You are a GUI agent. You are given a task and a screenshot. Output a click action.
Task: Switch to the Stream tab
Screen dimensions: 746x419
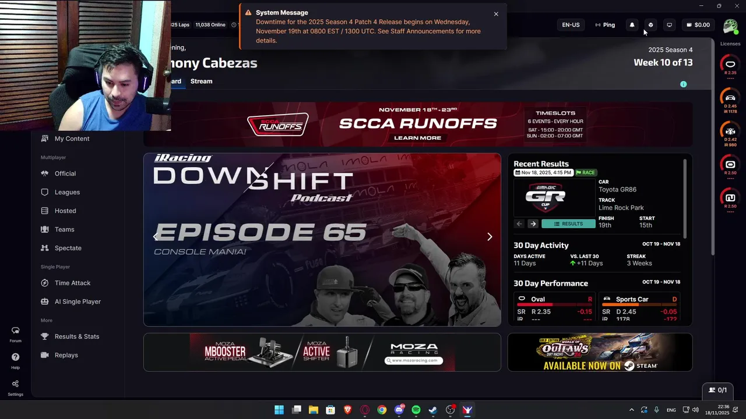pos(201,81)
